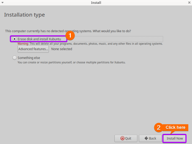Go back with the Back button

150,138
